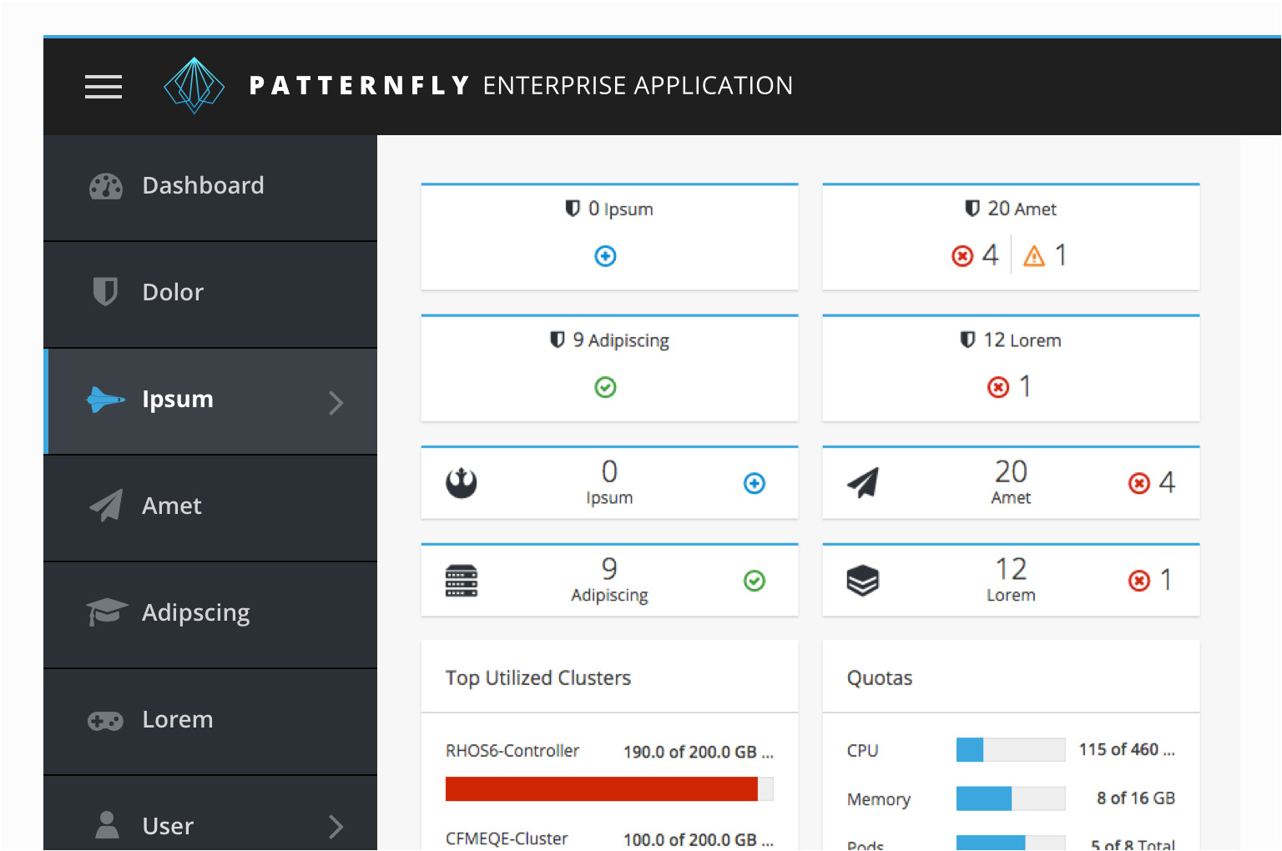Click the green check in mini Adipiscing card
The height and width of the screenshot is (851, 1282).
pos(755,581)
